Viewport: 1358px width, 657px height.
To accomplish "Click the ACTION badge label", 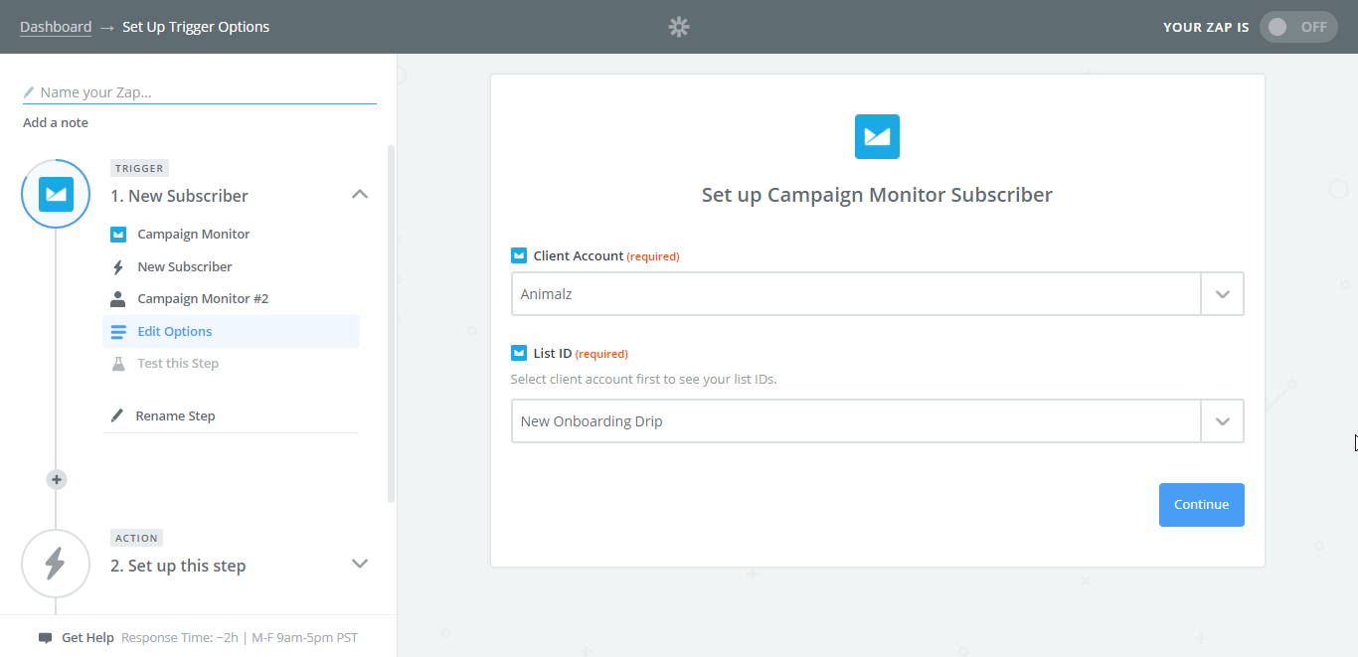I will pyautogui.click(x=136, y=538).
